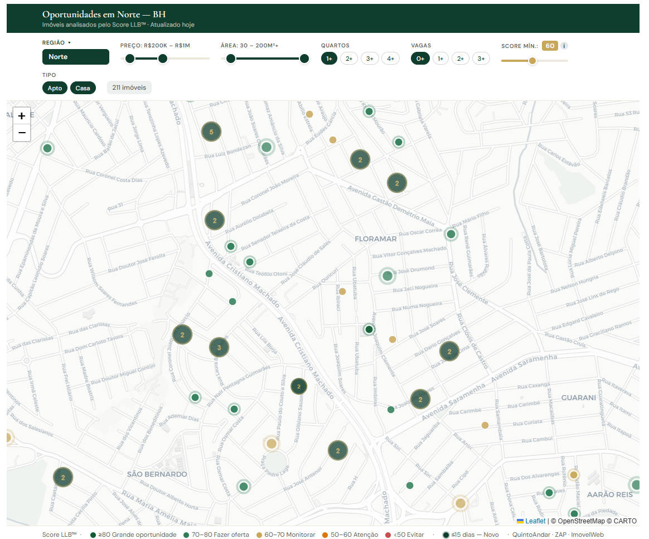Select tan marker near Rua Curiata

pyautogui.click(x=485, y=425)
